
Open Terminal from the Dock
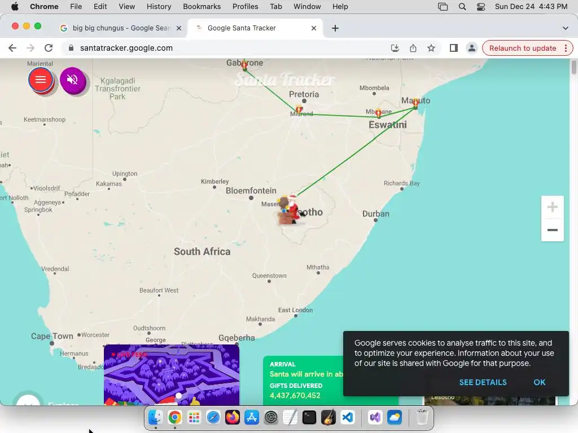click(309, 417)
